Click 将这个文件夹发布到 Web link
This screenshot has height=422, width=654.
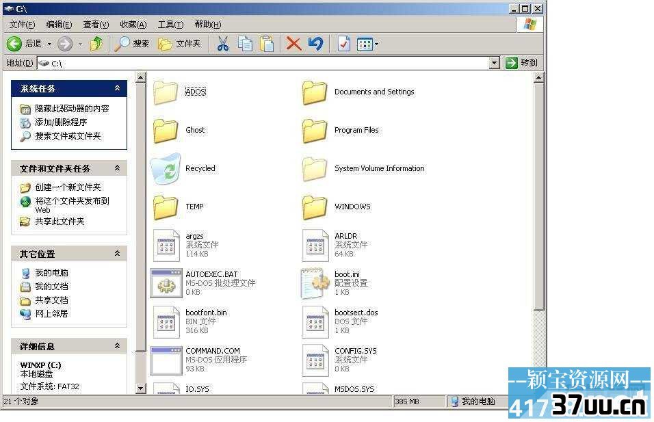[x=72, y=205]
